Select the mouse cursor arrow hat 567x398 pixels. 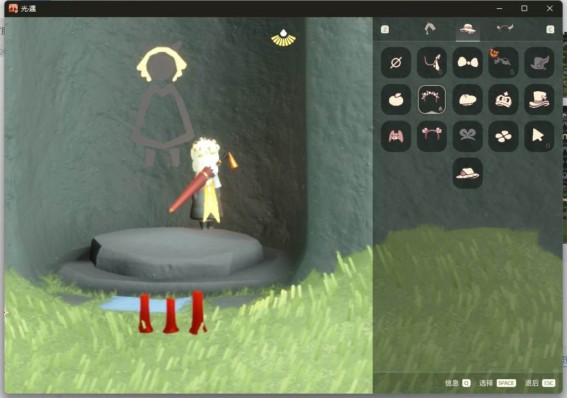pyautogui.click(x=539, y=136)
